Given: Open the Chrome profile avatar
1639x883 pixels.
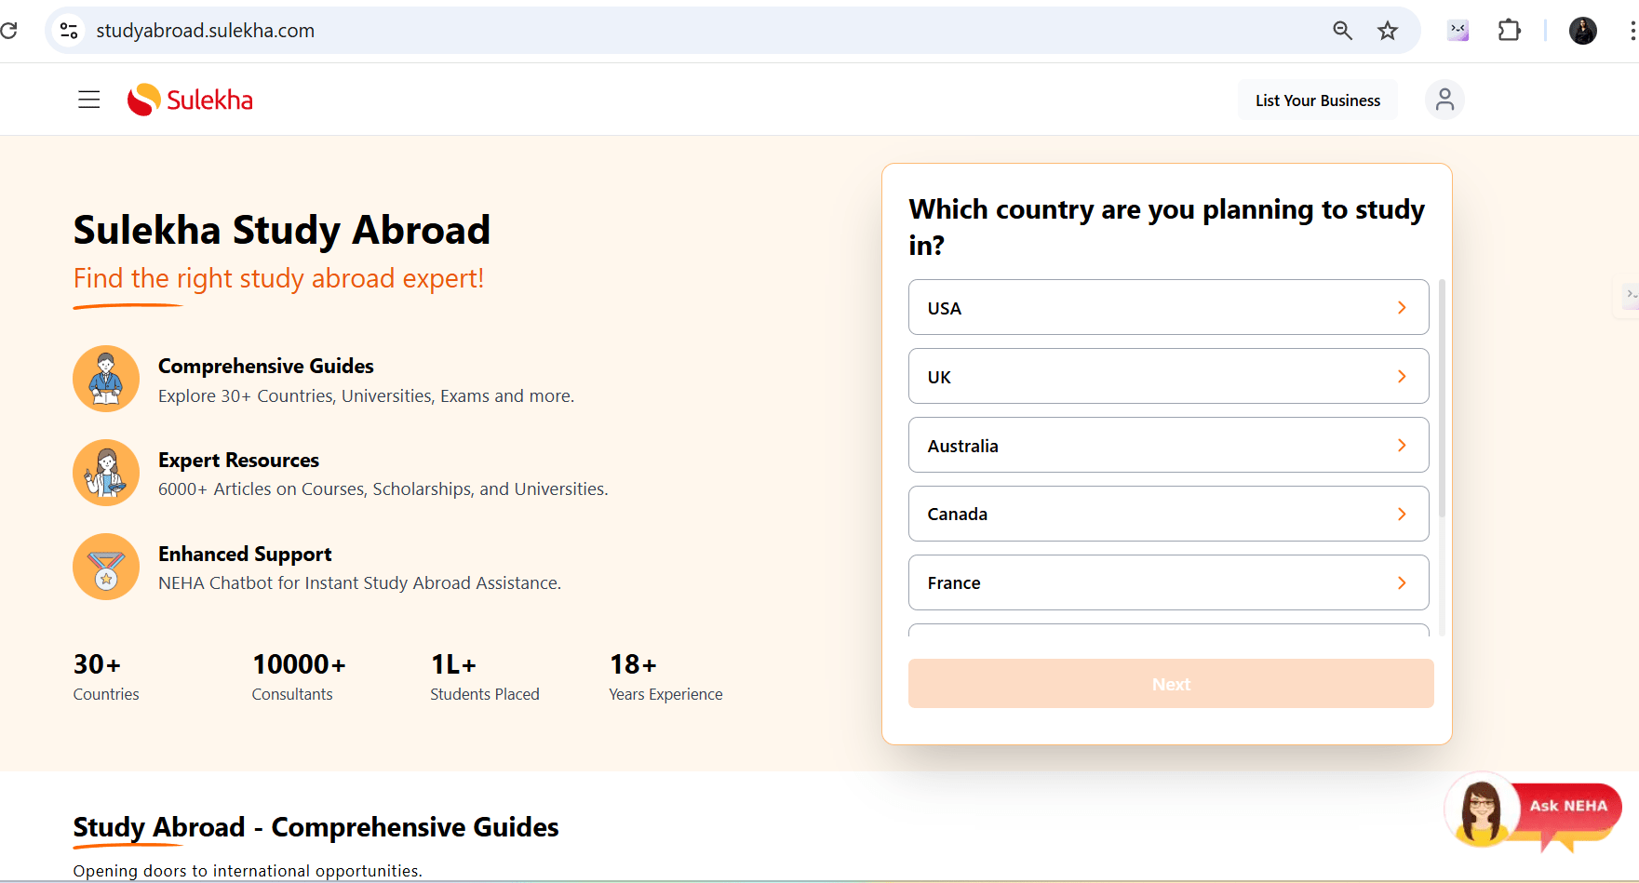Looking at the screenshot, I should (1582, 31).
